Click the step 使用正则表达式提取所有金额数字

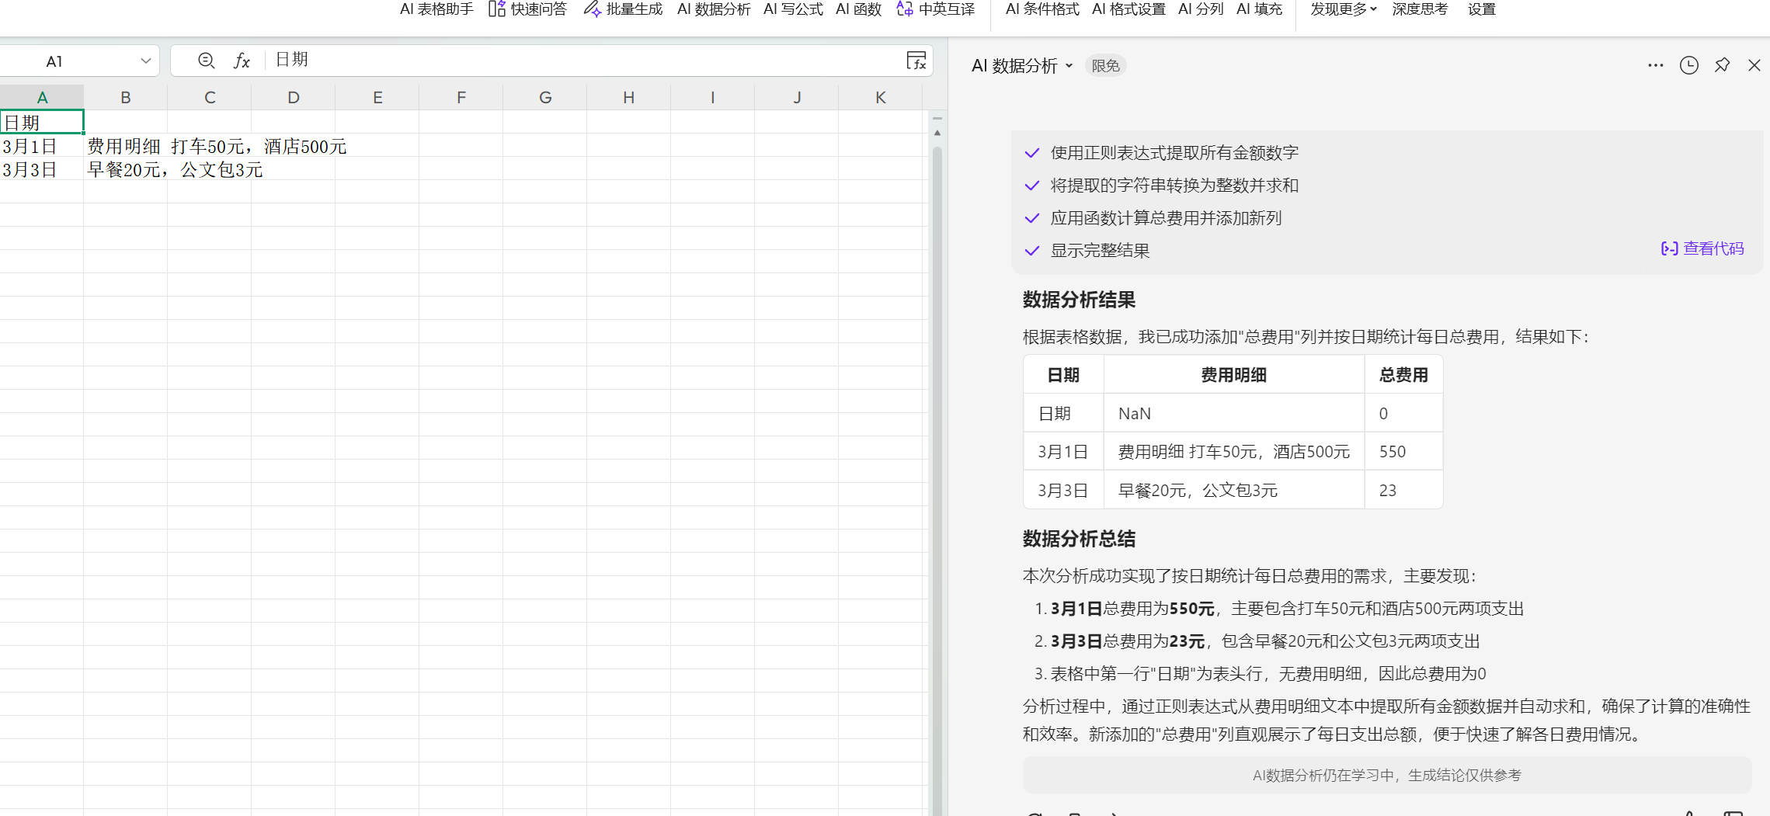[x=1174, y=153]
